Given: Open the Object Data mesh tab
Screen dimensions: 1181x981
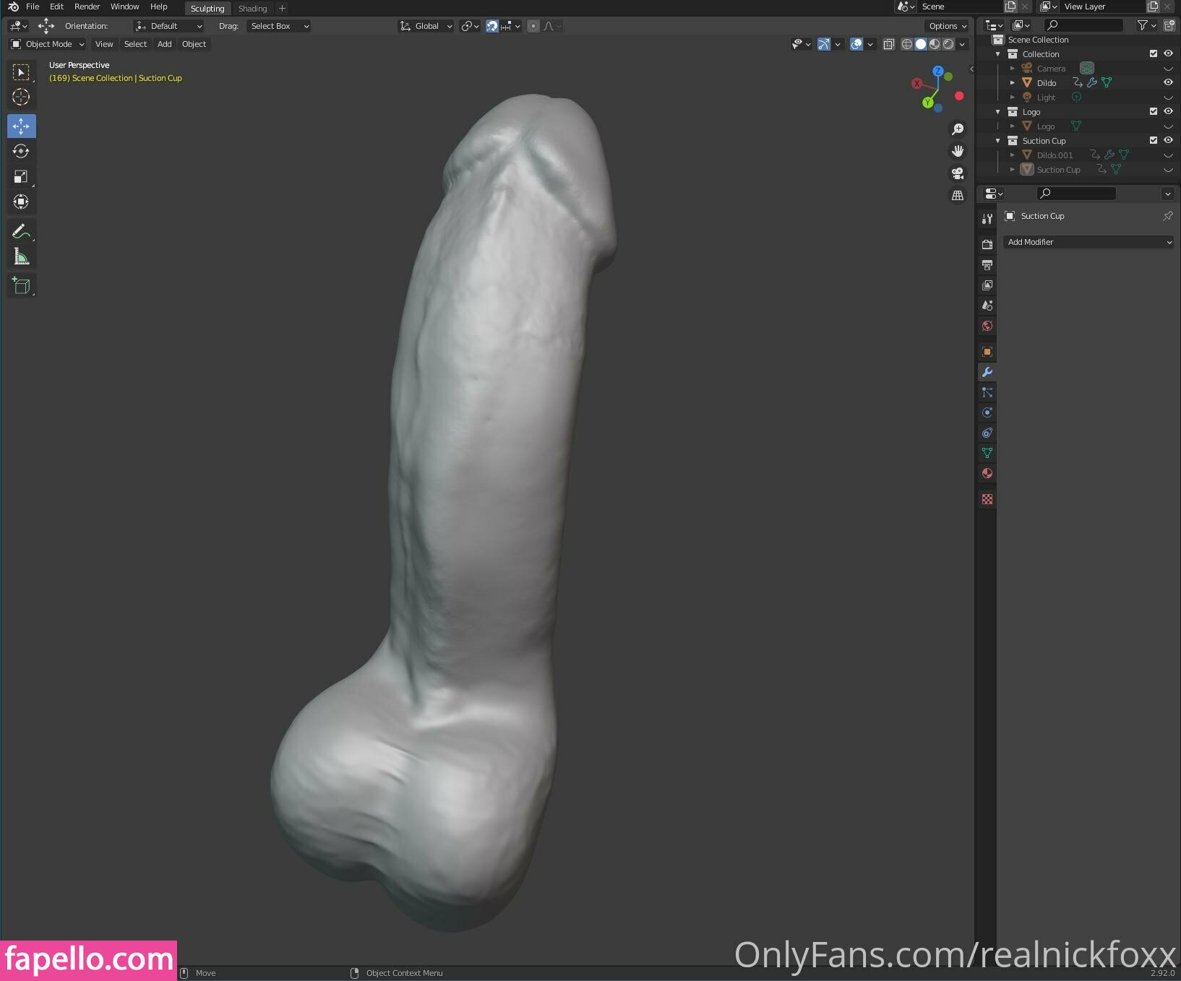Looking at the screenshot, I should tap(987, 453).
